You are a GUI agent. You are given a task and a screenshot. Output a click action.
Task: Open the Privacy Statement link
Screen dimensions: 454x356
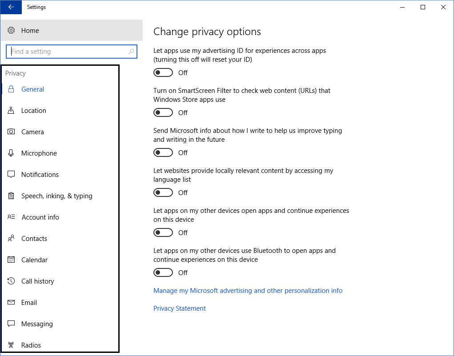[x=180, y=308]
